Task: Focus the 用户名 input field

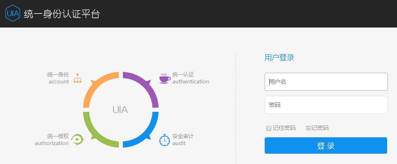Action: [326, 82]
